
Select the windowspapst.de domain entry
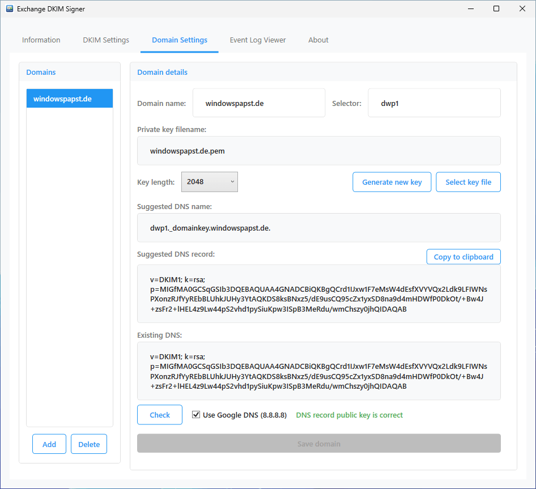pos(69,98)
